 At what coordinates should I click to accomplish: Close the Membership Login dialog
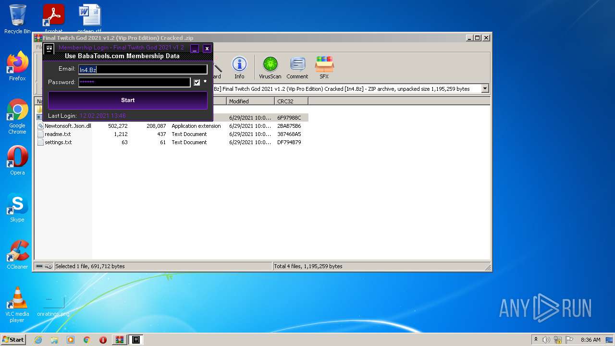tap(207, 48)
